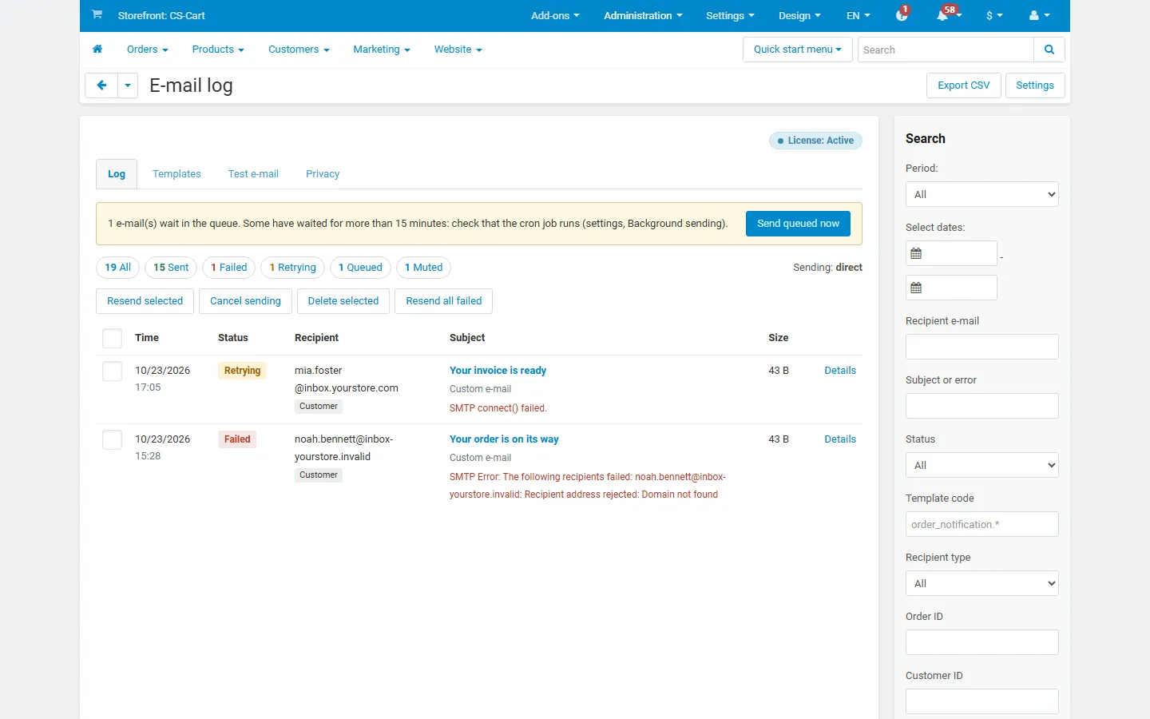Open the notifications bell icon

pos(943,15)
